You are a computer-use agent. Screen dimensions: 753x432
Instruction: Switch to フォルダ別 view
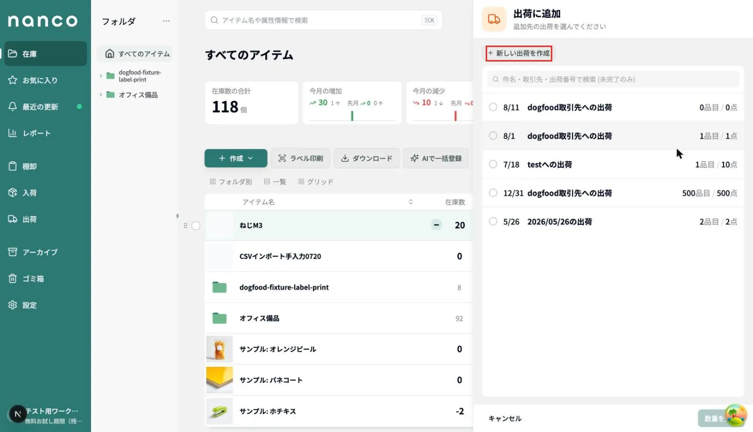tap(231, 182)
